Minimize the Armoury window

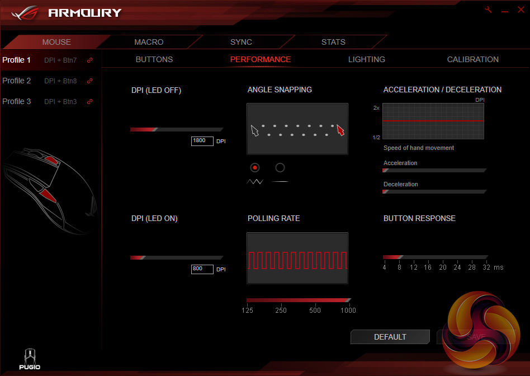505,11
